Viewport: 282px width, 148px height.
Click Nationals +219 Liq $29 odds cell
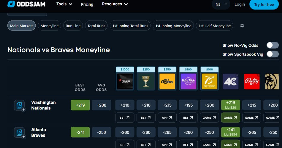click(x=231, y=105)
